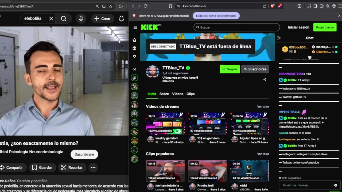Click Kick Buscar search field

pos(237,27)
